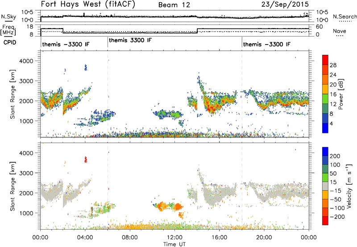Click the "4" Power colorbar value
The width and height of the screenshot is (357, 247).
pos(331,123)
